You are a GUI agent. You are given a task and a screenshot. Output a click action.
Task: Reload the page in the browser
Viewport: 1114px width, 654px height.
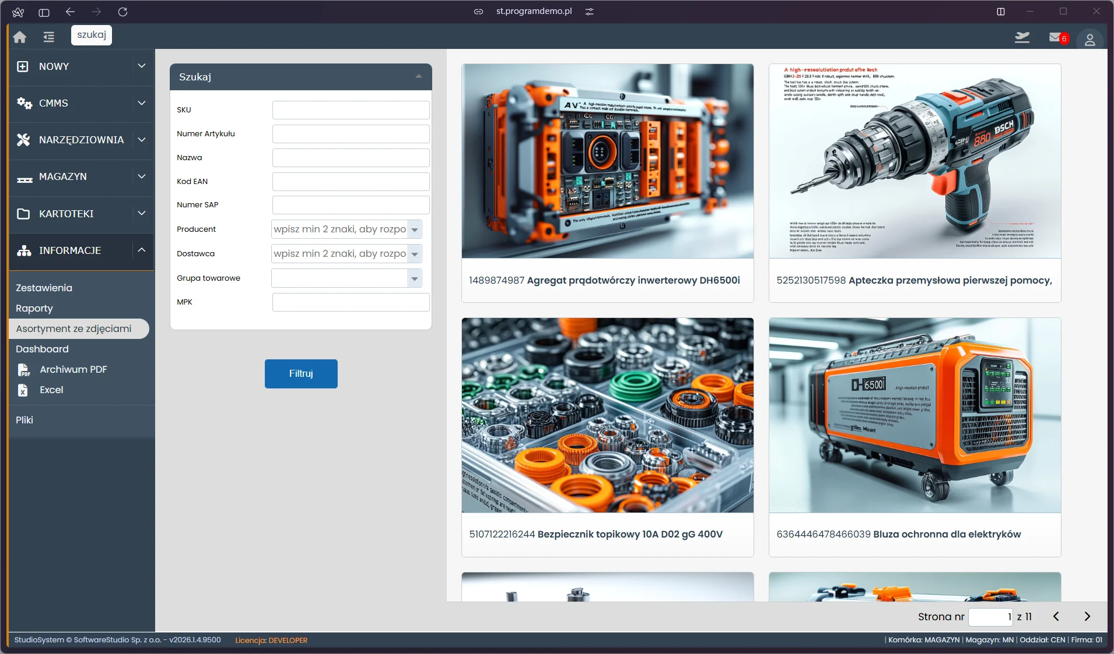122,12
